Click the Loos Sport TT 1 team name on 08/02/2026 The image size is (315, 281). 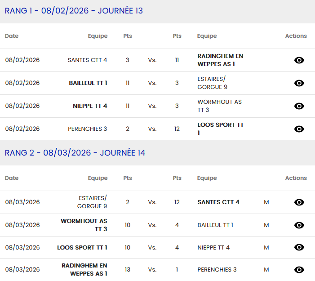coord(220,129)
